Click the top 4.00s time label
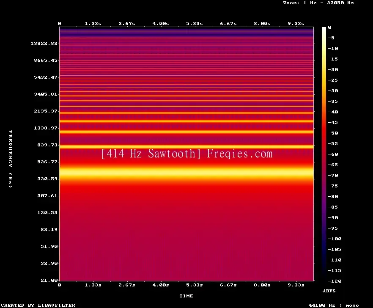Screen dimensions: 373x308 161,23
